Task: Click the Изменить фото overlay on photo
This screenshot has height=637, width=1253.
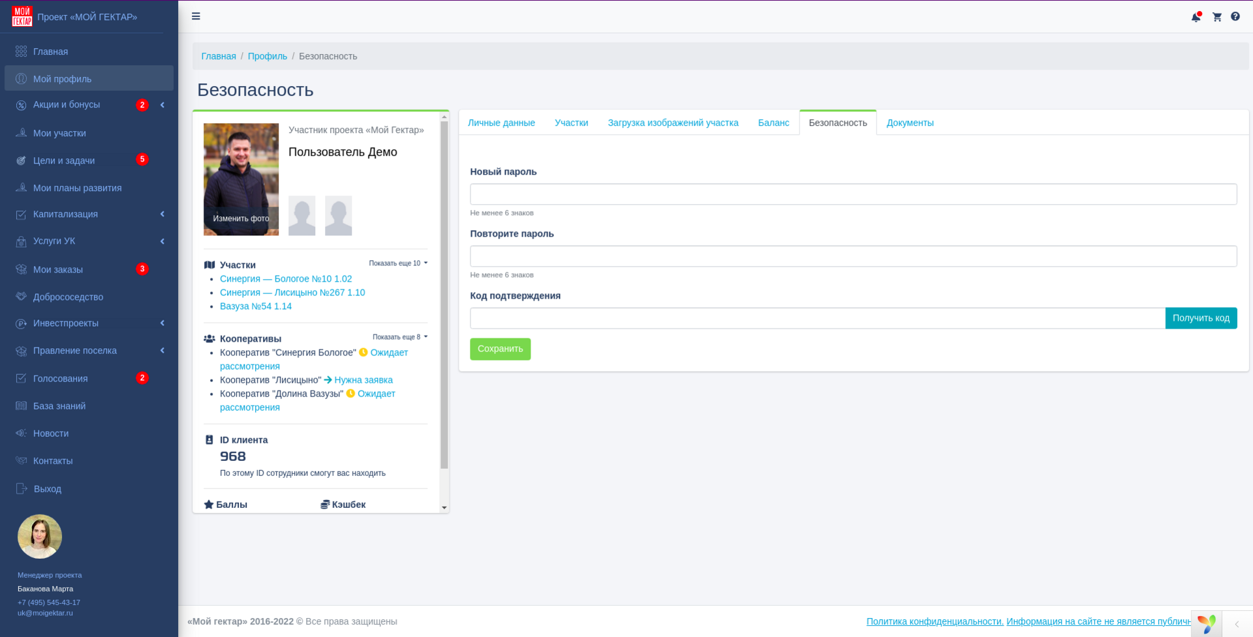Action: 241,218
